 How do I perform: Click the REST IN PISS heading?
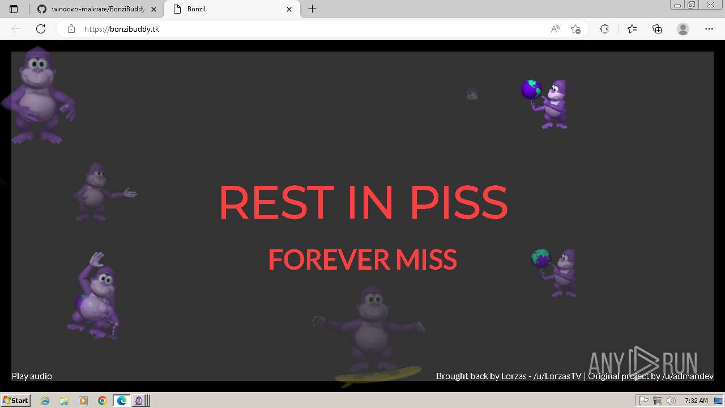pos(363,202)
